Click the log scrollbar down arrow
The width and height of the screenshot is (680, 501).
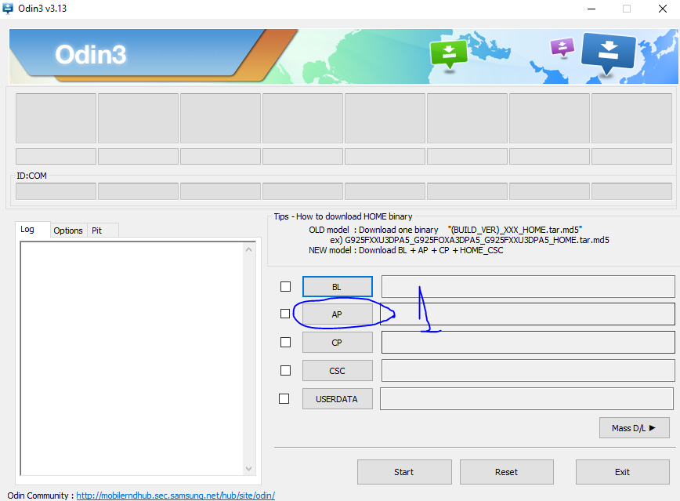(x=248, y=468)
